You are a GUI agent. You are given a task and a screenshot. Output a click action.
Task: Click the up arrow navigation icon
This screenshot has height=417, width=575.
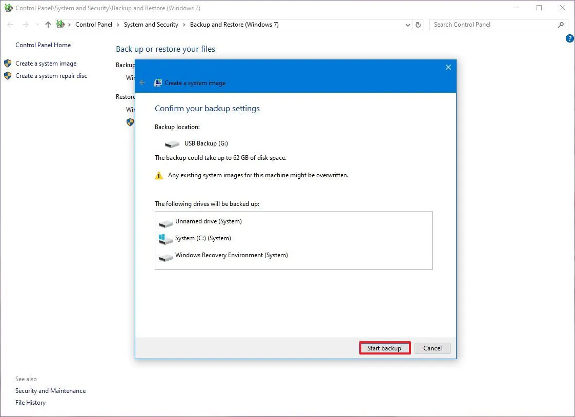[47, 24]
